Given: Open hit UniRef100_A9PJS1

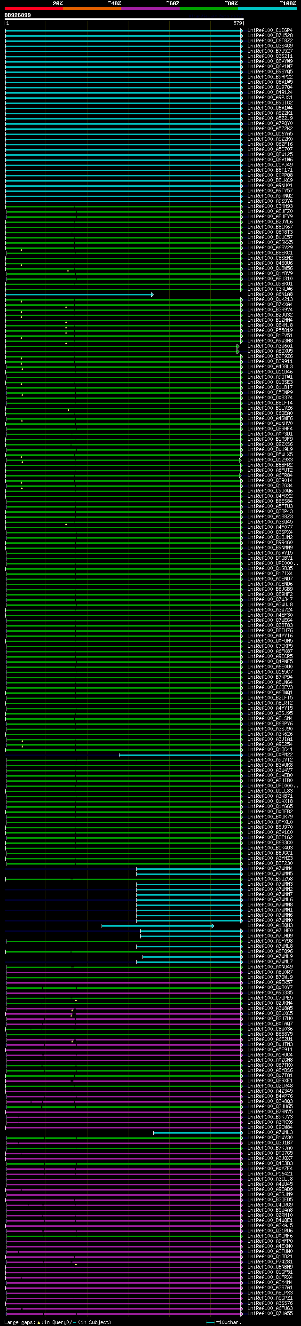Looking at the screenshot, I should click(x=270, y=98).
